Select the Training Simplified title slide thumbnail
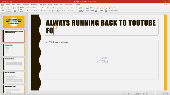170x95 pixels. [14, 22]
